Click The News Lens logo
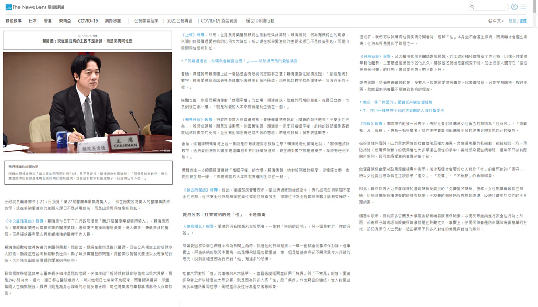This screenshot has width=538, height=307. [33, 7]
